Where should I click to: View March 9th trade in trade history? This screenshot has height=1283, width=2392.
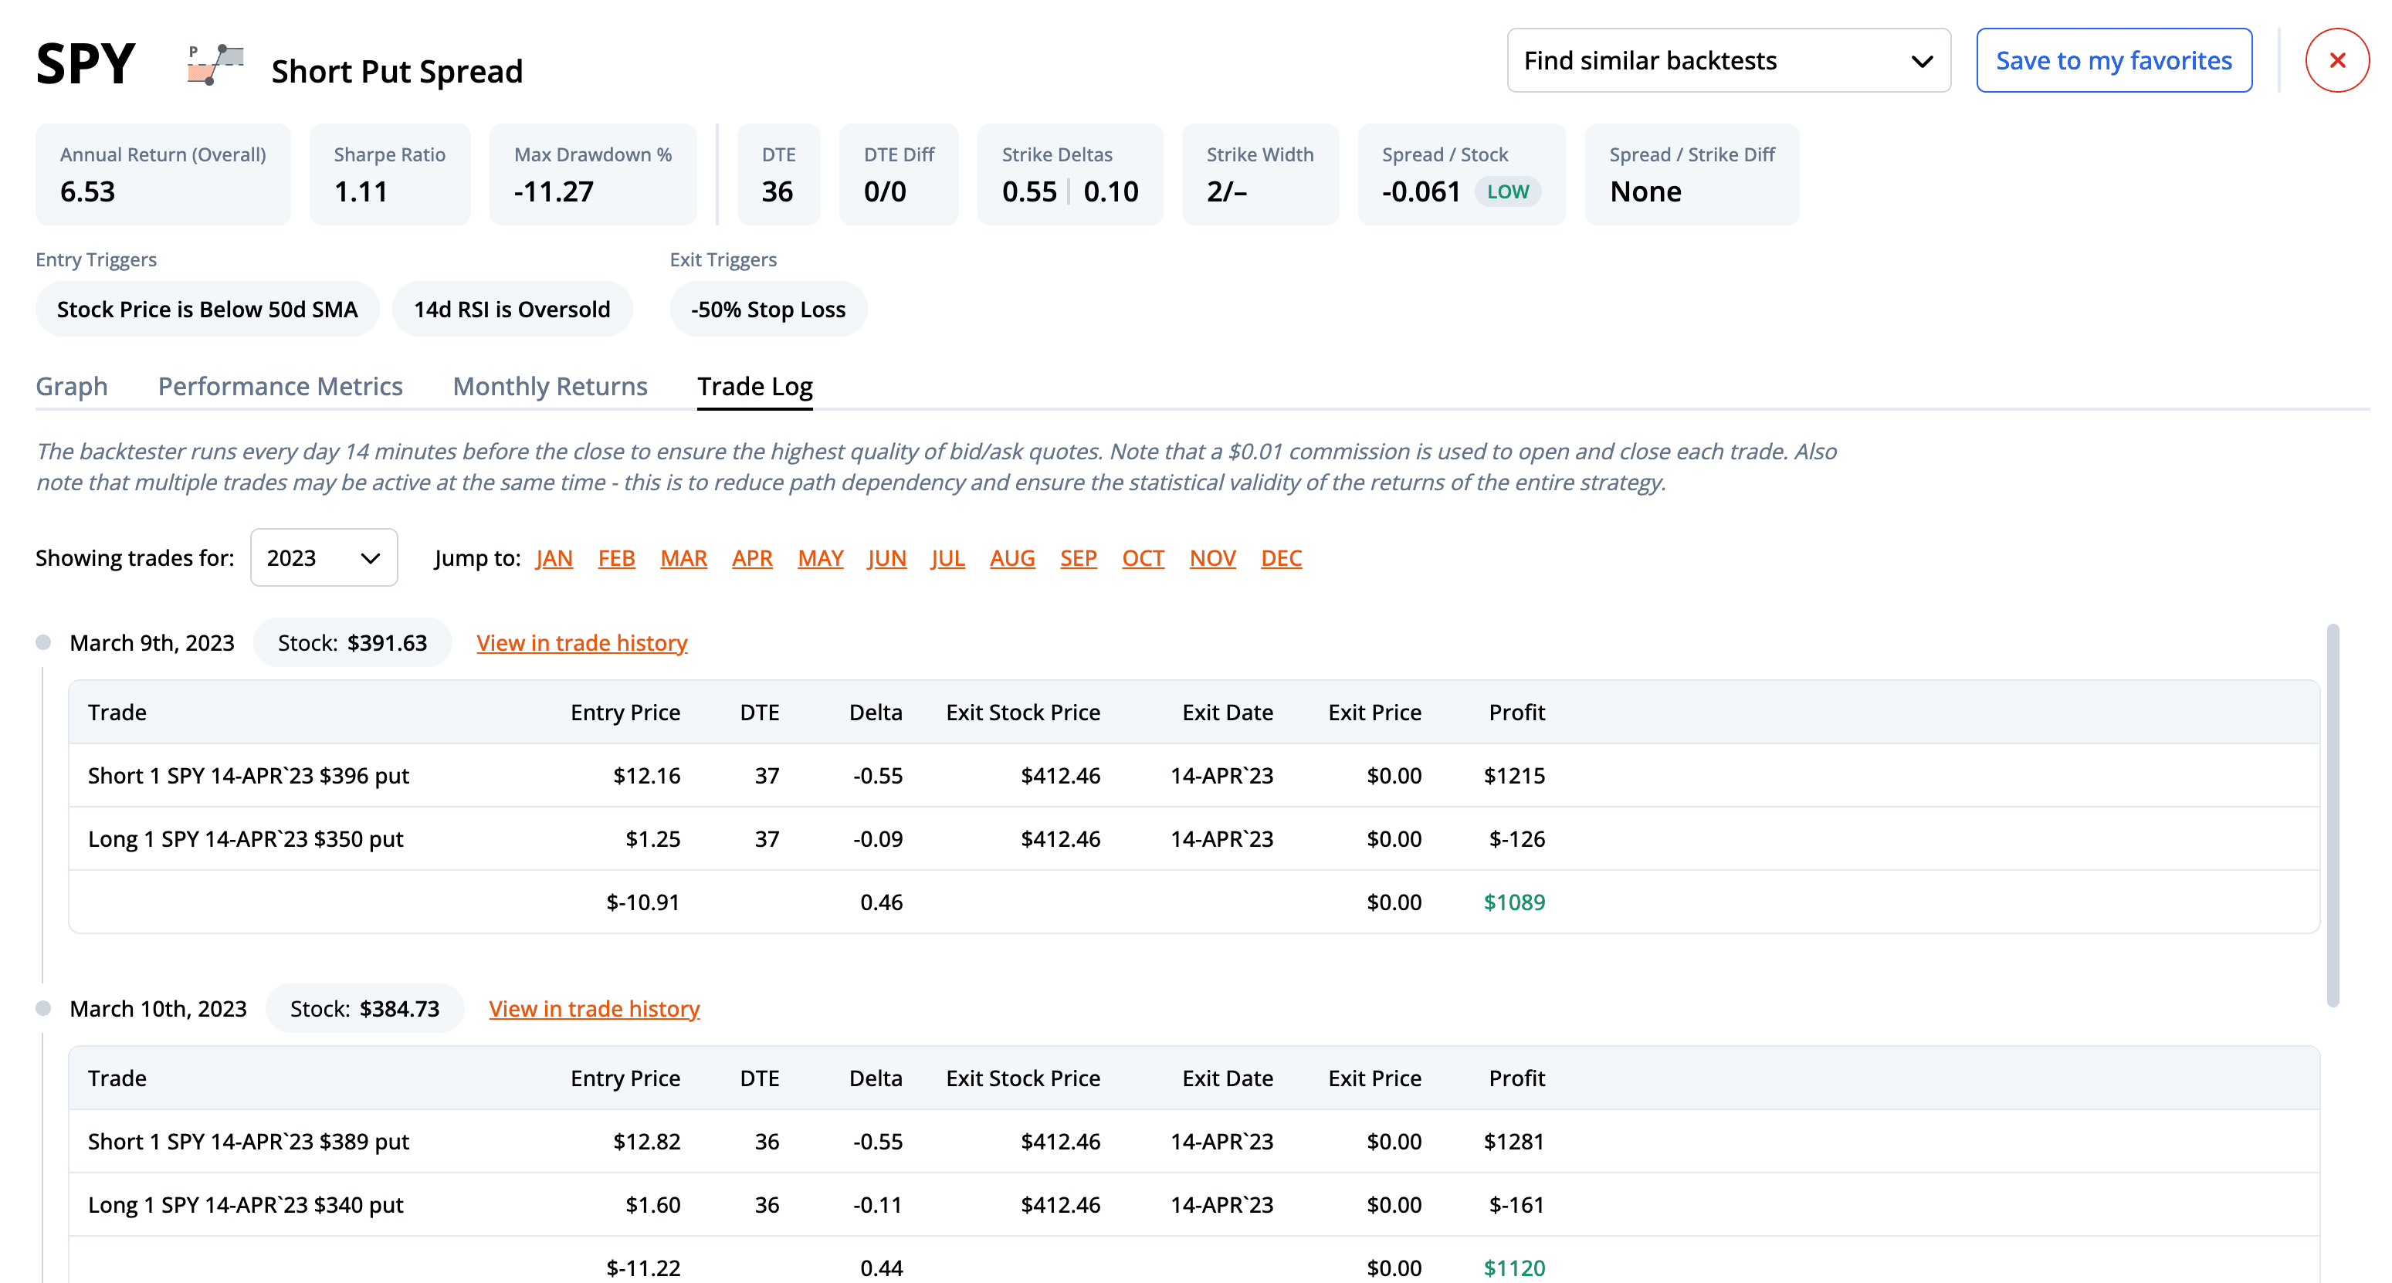[x=582, y=642]
